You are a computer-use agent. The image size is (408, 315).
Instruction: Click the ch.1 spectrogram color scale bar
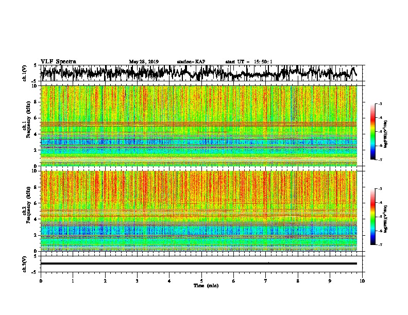pyautogui.click(x=372, y=132)
